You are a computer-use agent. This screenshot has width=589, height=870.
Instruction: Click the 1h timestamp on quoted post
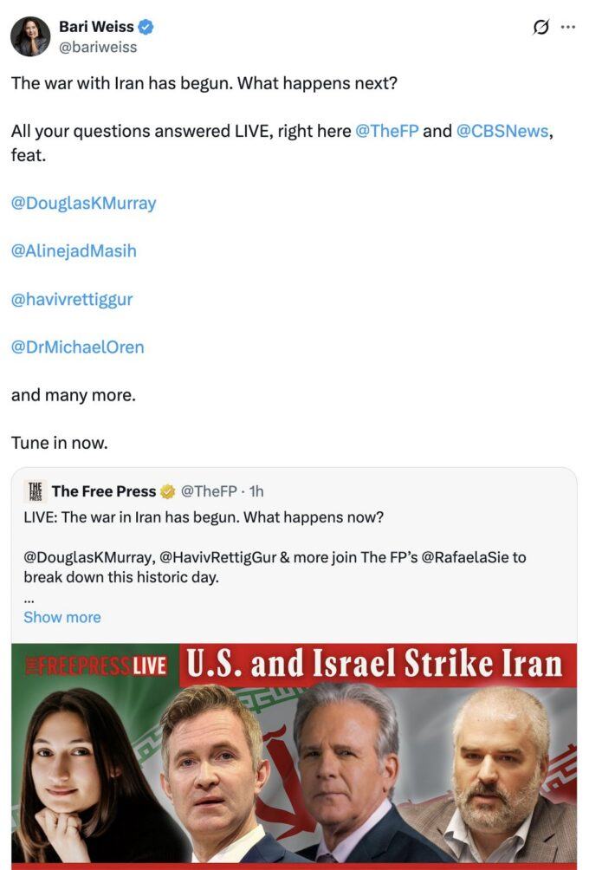[256, 491]
